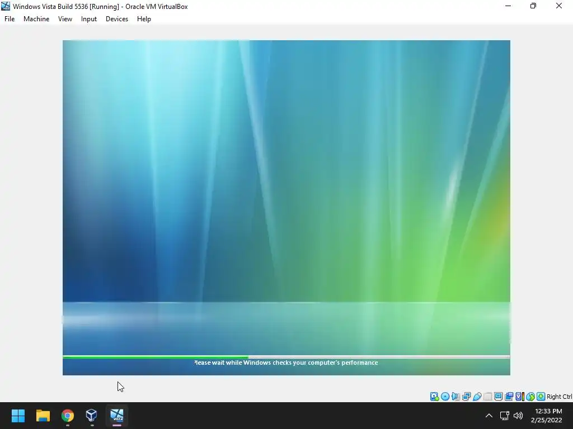The height and width of the screenshot is (429, 573).
Task: Click the audio status icon
Action: coord(455,397)
